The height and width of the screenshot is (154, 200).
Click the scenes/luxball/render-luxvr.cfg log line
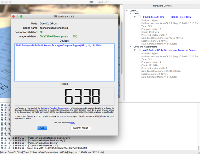[x=33, y=140]
